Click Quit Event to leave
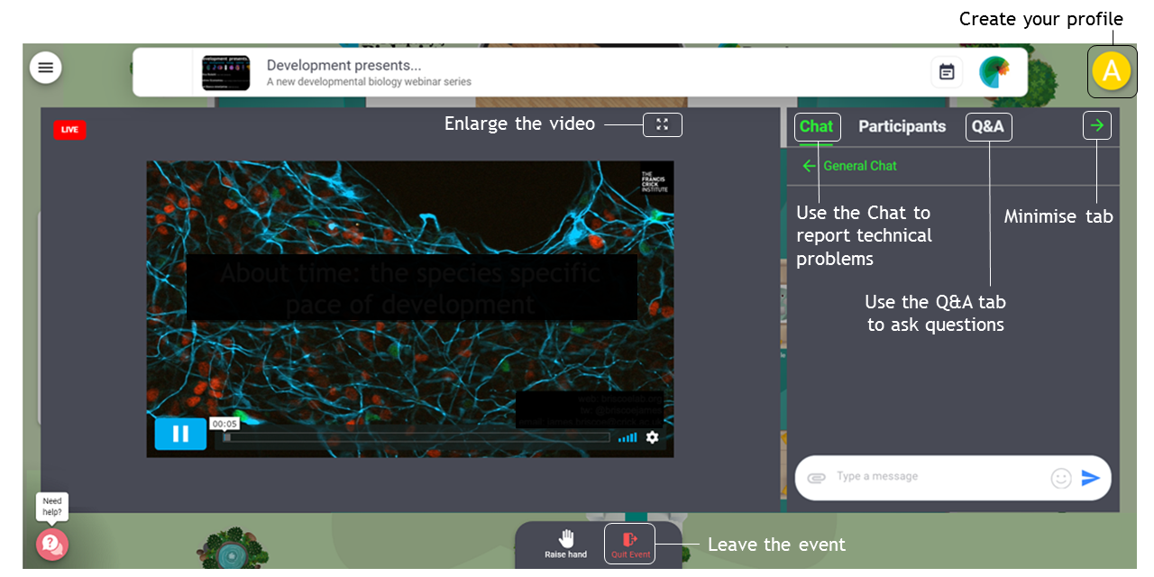The height and width of the screenshot is (577, 1154). coord(630,544)
